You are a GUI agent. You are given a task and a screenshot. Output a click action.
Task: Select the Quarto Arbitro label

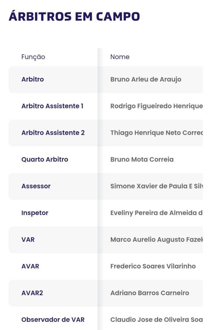pyautogui.click(x=45, y=160)
